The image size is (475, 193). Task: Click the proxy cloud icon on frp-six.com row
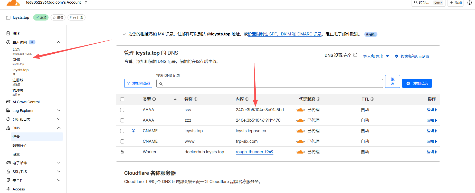click(x=301, y=141)
